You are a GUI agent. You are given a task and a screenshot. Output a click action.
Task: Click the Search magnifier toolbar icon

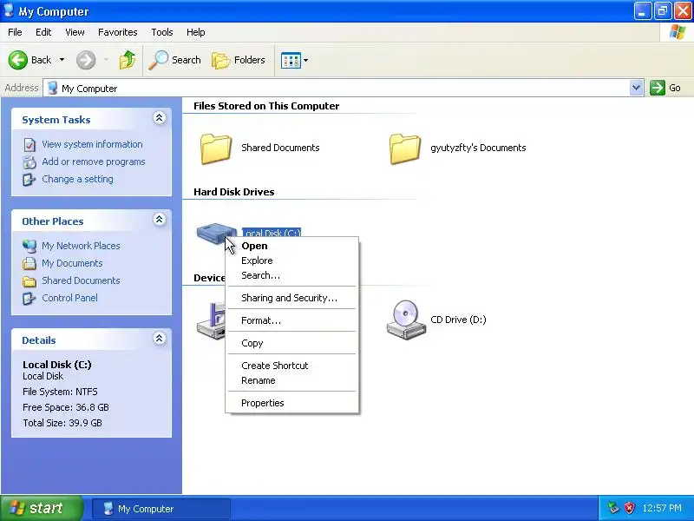click(x=158, y=60)
